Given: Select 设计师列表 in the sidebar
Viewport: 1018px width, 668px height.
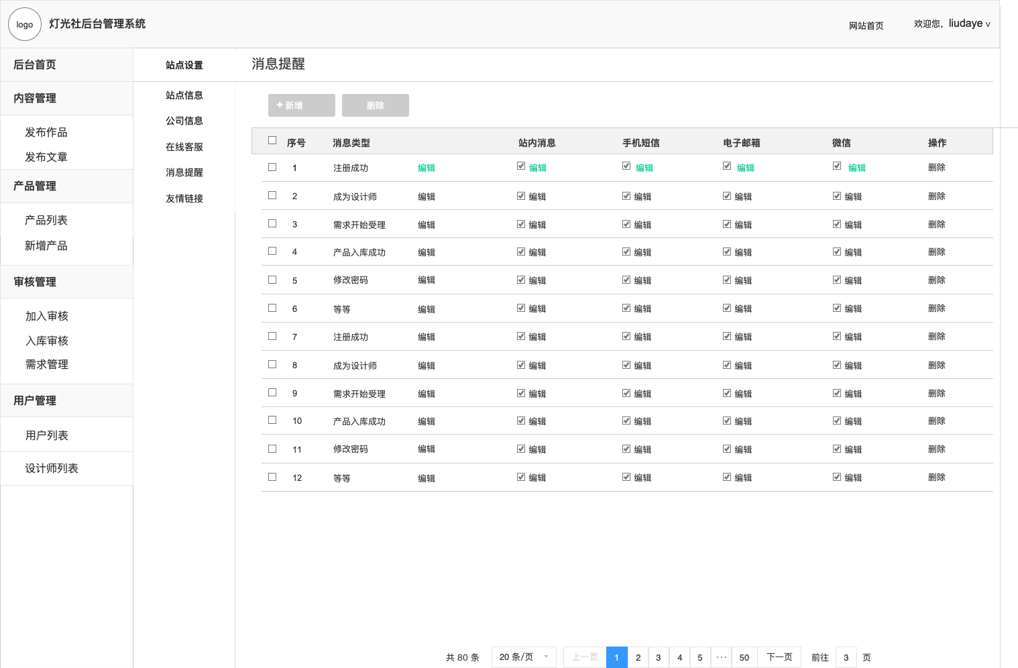Looking at the screenshot, I should pyautogui.click(x=52, y=468).
